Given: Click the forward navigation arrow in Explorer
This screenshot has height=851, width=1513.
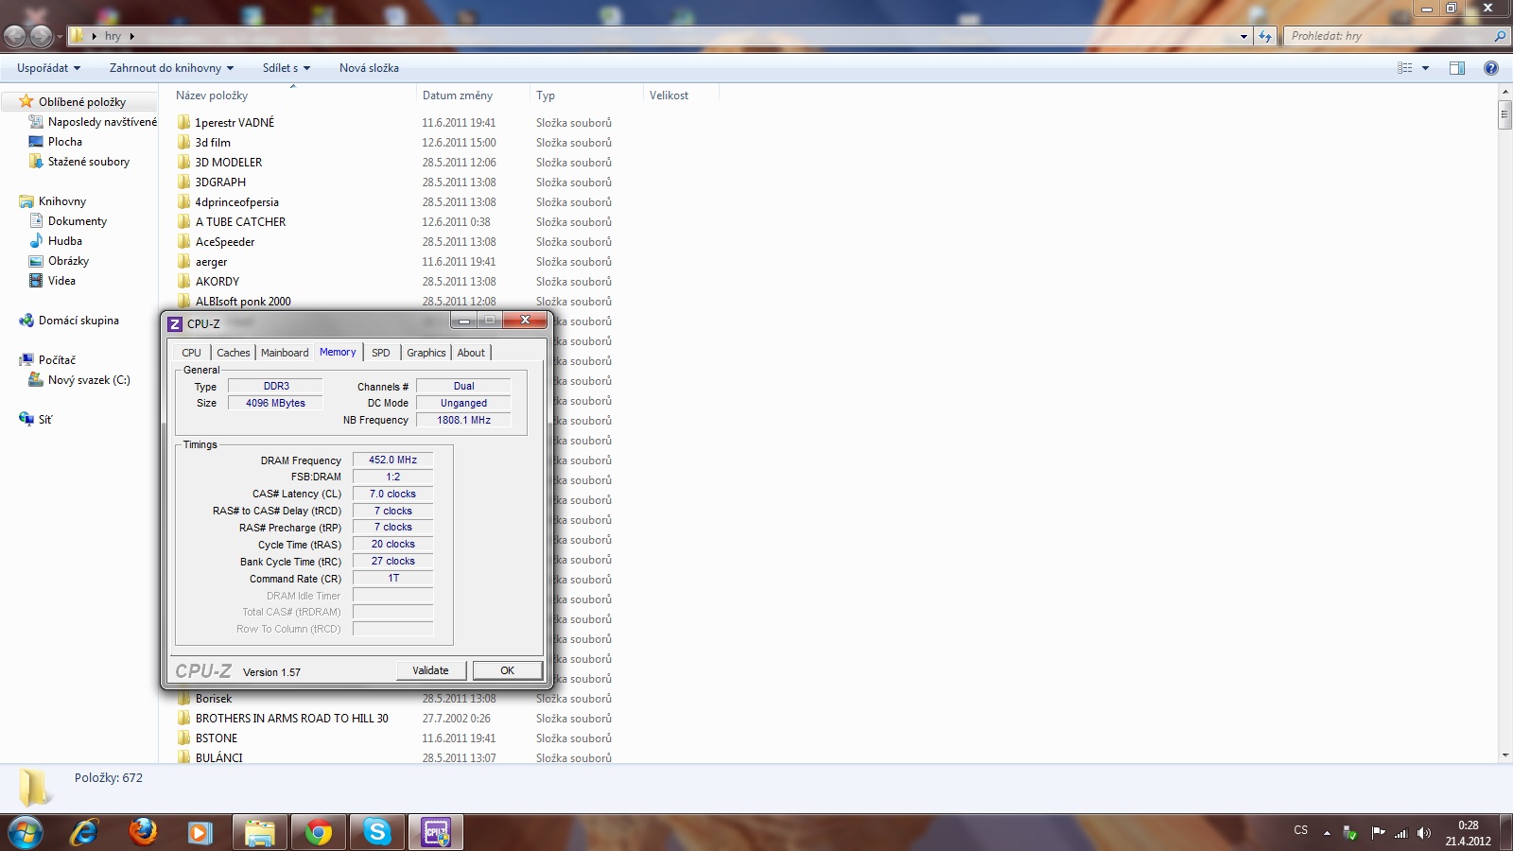Looking at the screenshot, I should pos(41,36).
